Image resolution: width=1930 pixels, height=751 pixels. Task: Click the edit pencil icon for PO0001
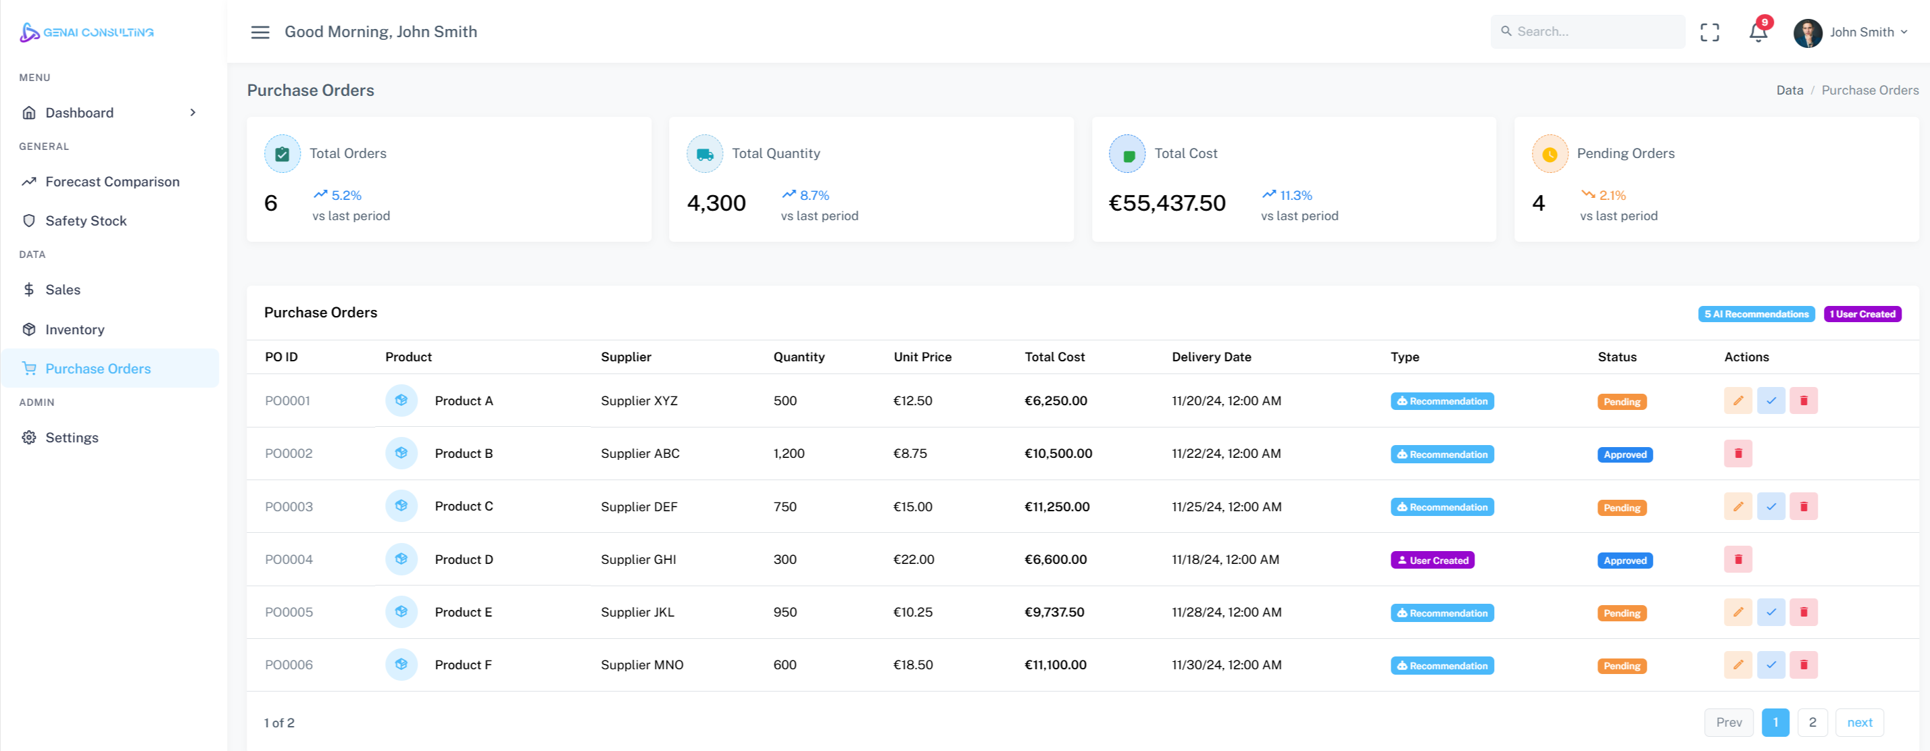(x=1737, y=400)
